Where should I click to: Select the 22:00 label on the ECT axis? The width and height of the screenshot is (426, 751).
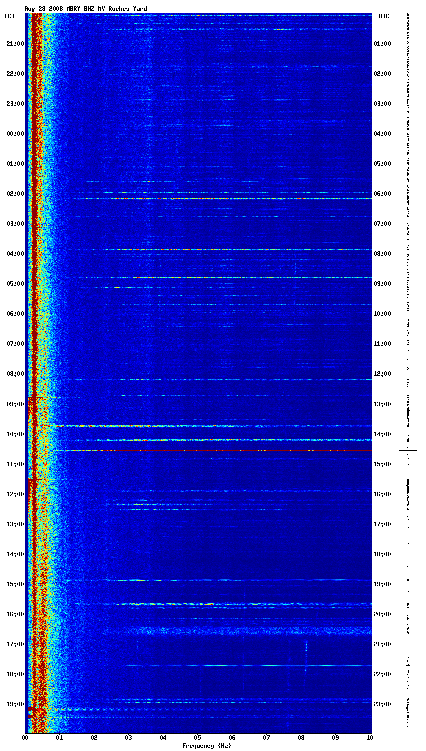pos(15,74)
